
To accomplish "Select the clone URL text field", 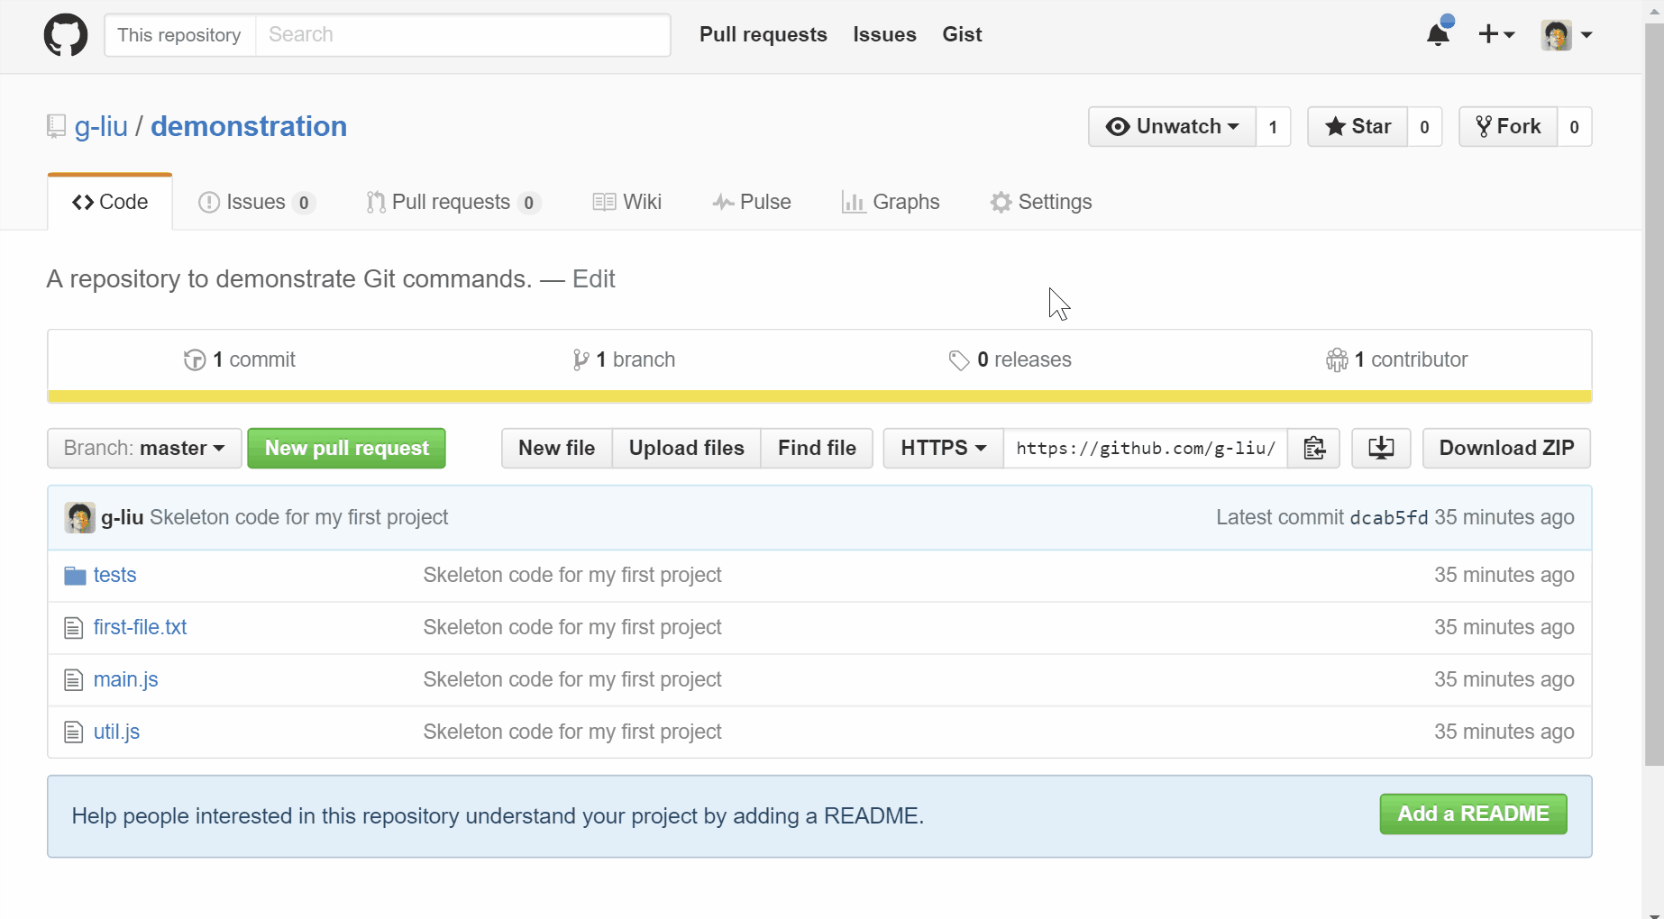I will click(x=1146, y=448).
